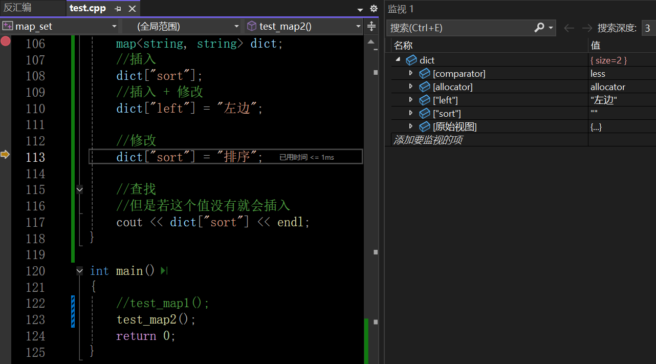
Task: Select the "左边" value cell
Action: [622, 100]
